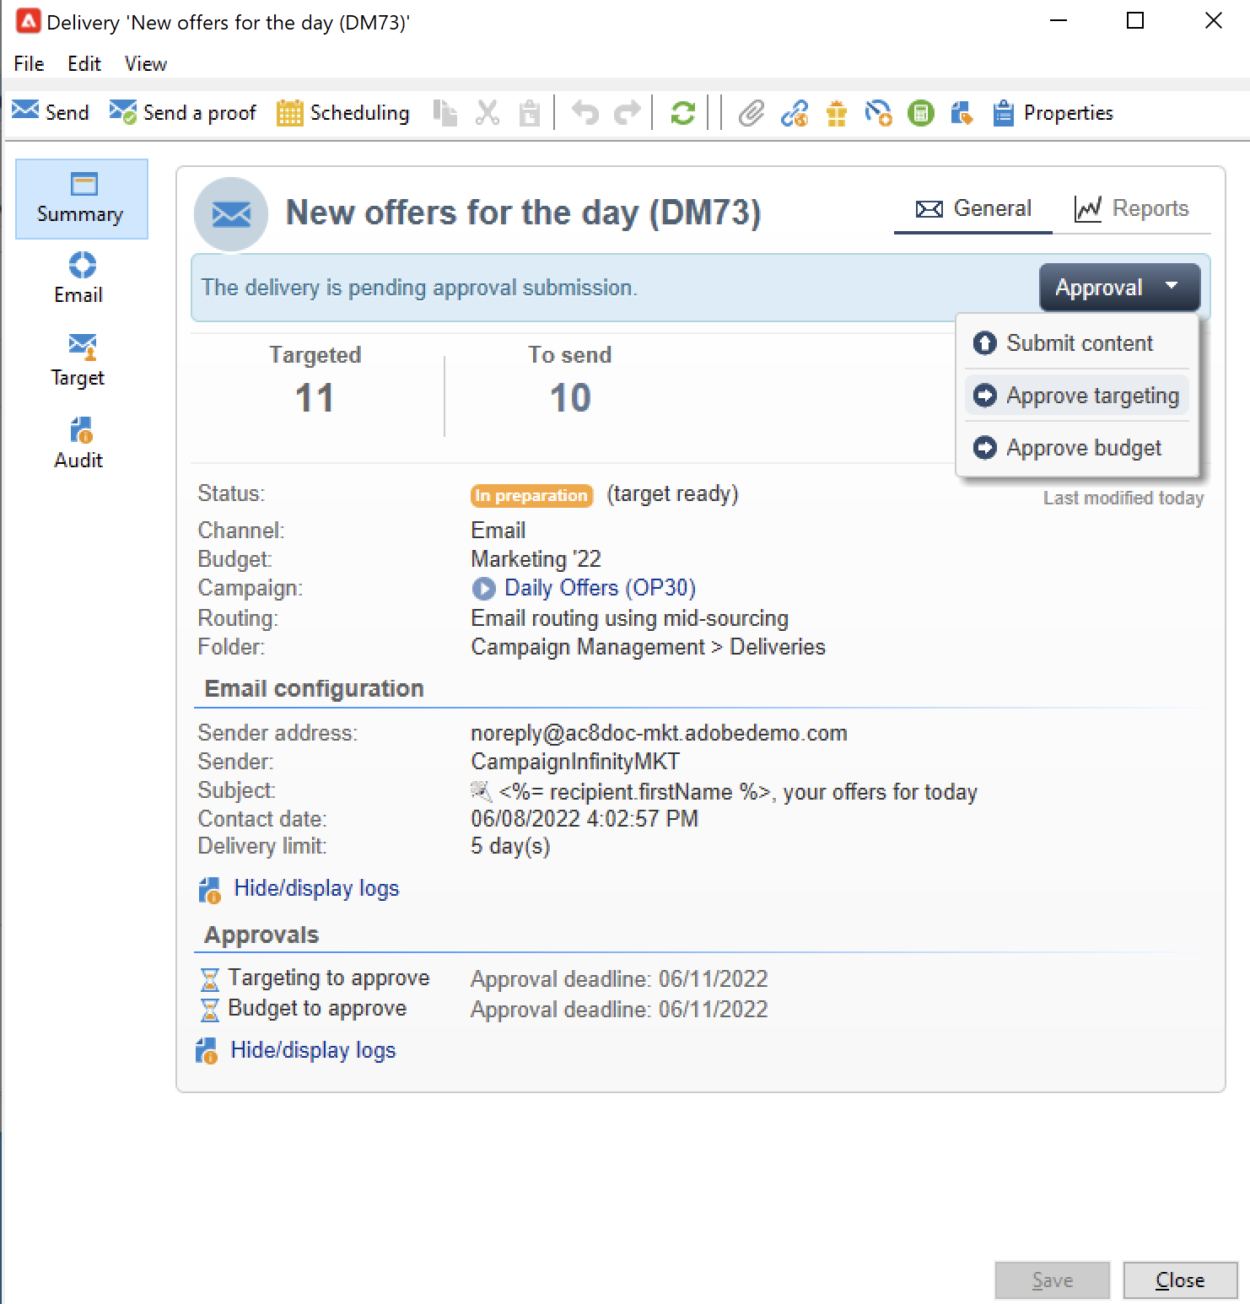This screenshot has height=1304, width=1250.
Task: Open delivery Properties from the toolbar
Action: pos(1053,112)
